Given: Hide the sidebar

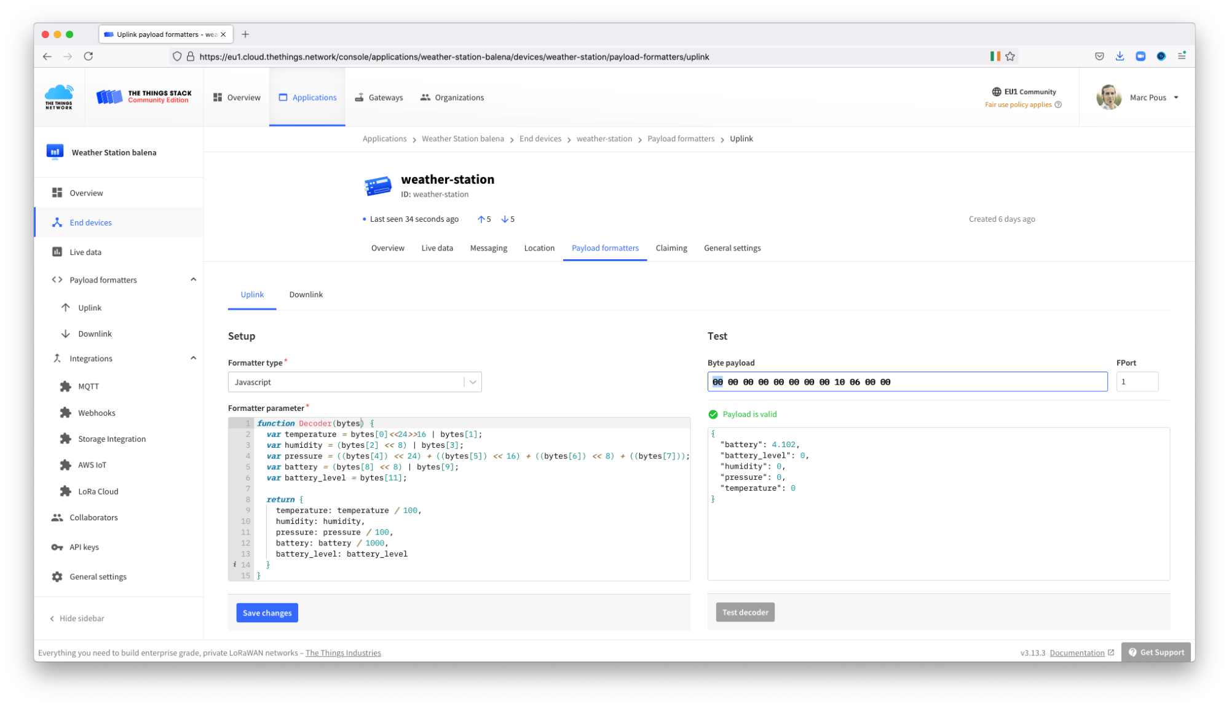Looking at the screenshot, I should [76, 618].
